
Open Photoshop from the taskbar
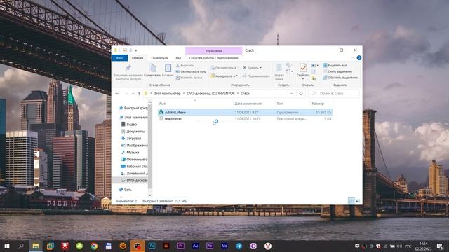click(152, 246)
